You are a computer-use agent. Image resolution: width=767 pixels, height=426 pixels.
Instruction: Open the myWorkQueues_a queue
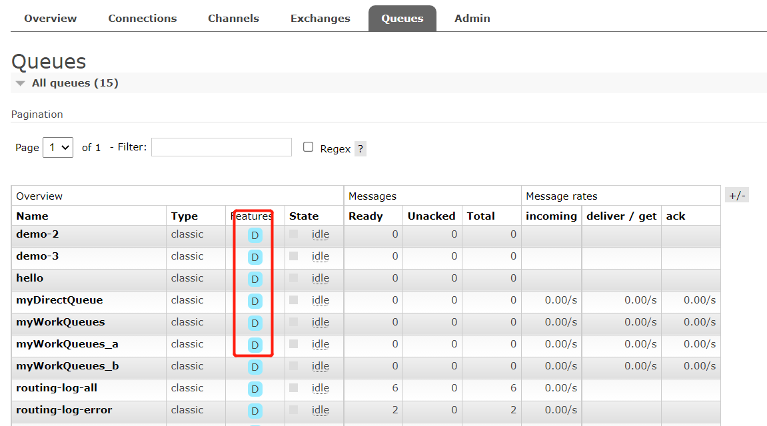point(67,344)
